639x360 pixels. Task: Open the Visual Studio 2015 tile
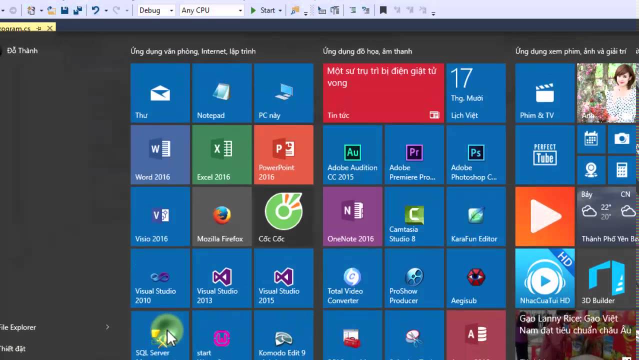(x=283, y=278)
